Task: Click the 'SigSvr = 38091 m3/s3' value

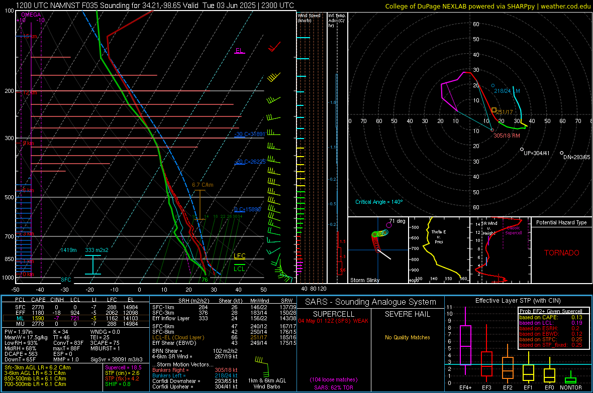Action: pyautogui.click(x=116, y=360)
